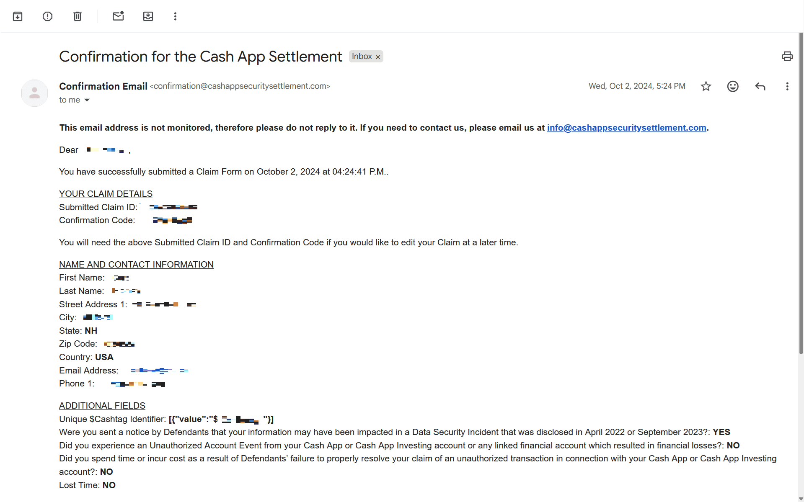The height and width of the screenshot is (502, 804).
Task: Click the sender address confirmation@cashappsecuritysettlement.com
Action: [240, 86]
